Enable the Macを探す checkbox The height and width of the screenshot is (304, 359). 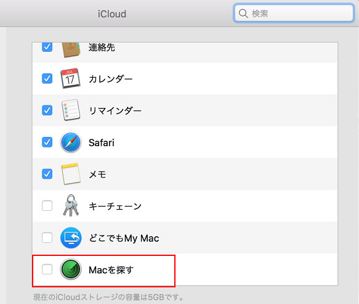coord(47,269)
